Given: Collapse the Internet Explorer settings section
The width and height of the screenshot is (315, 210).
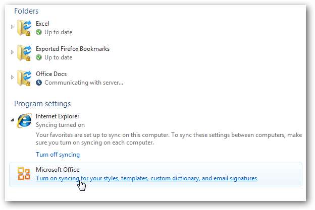Looking at the screenshot, I should 13,118.
